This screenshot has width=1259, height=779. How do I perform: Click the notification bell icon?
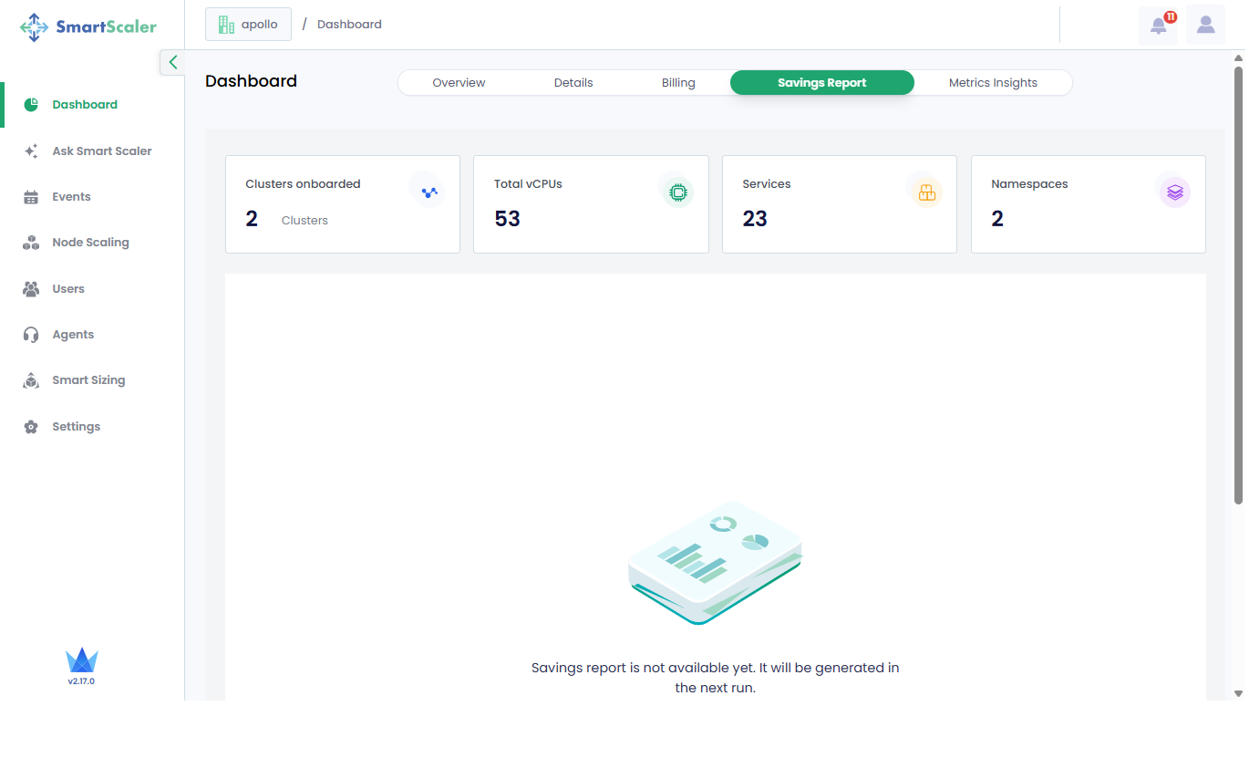tap(1158, 26)
